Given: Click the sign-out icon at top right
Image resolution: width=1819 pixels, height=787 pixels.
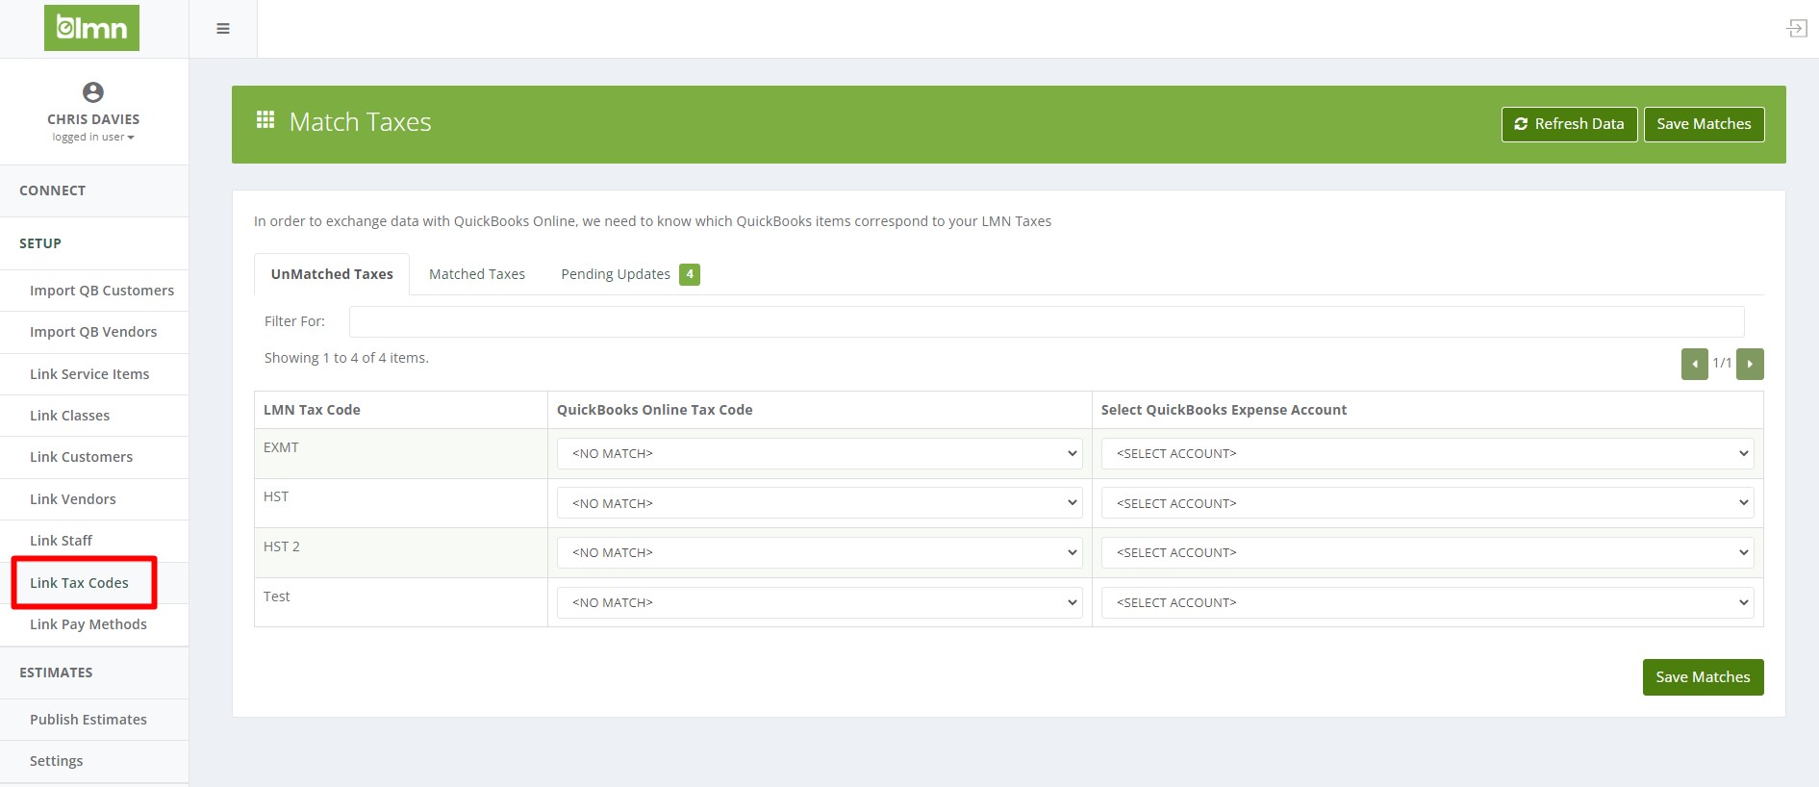Looking at the screenshot, I should point(1796,29).
